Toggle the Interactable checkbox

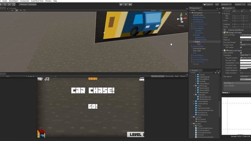point(241,53)
